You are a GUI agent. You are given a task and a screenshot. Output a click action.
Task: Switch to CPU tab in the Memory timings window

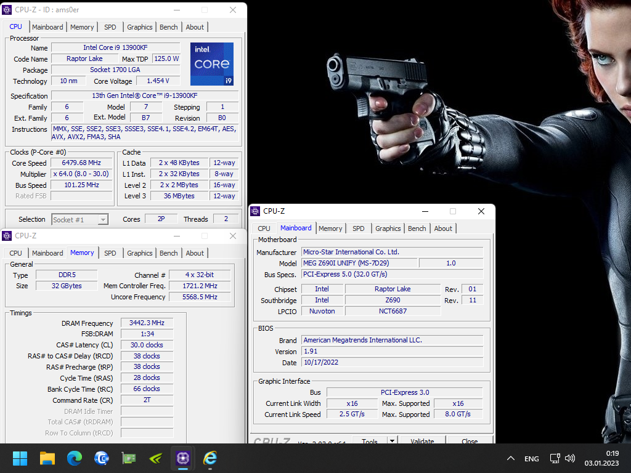(x=15, y=253)
